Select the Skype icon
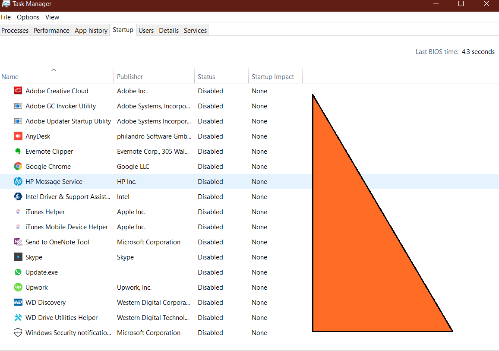Image resolution: width=499 pixels, height=351 pixels. tap(18, 257)
